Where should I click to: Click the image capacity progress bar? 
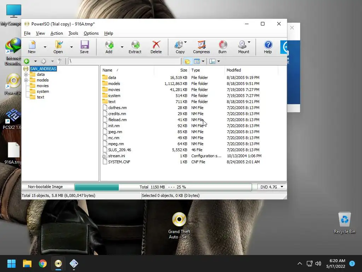click(163, 187)
